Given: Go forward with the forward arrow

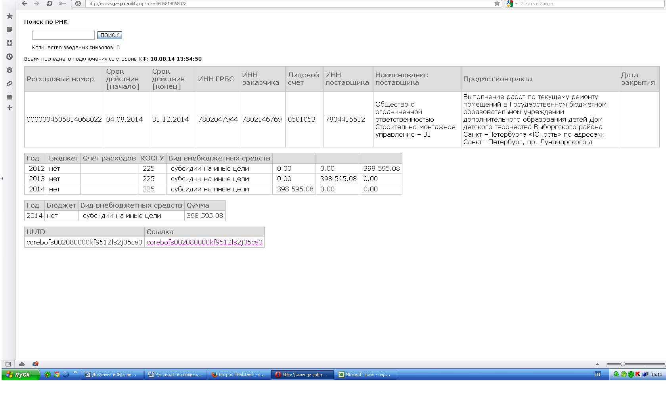Looking at the screenshot, I should [x=37, y=4].
